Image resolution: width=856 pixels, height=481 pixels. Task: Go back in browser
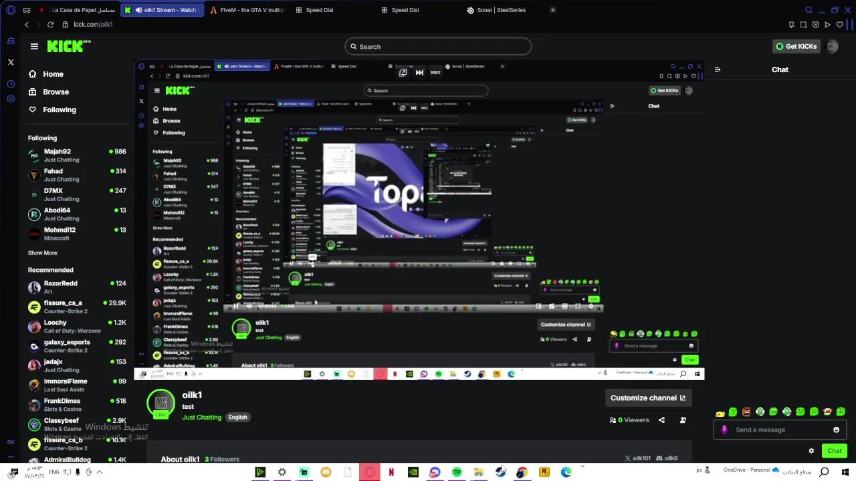tap(27, 25)
